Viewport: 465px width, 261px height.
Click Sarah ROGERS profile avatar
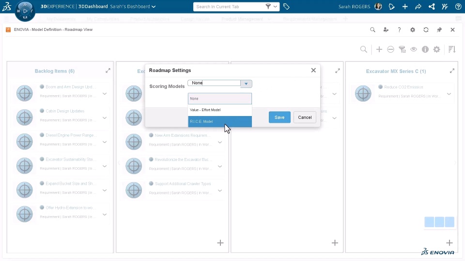[378, 6]
